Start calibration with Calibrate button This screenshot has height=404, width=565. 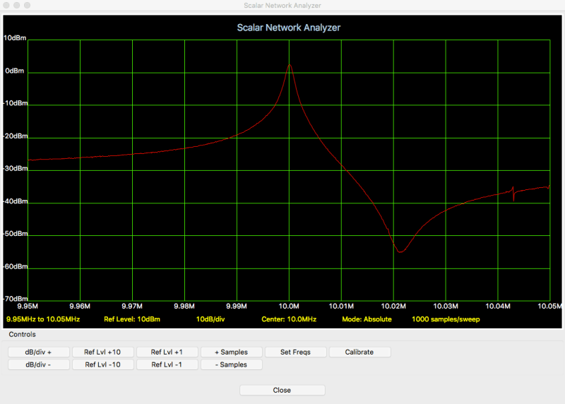click(359, 352)
